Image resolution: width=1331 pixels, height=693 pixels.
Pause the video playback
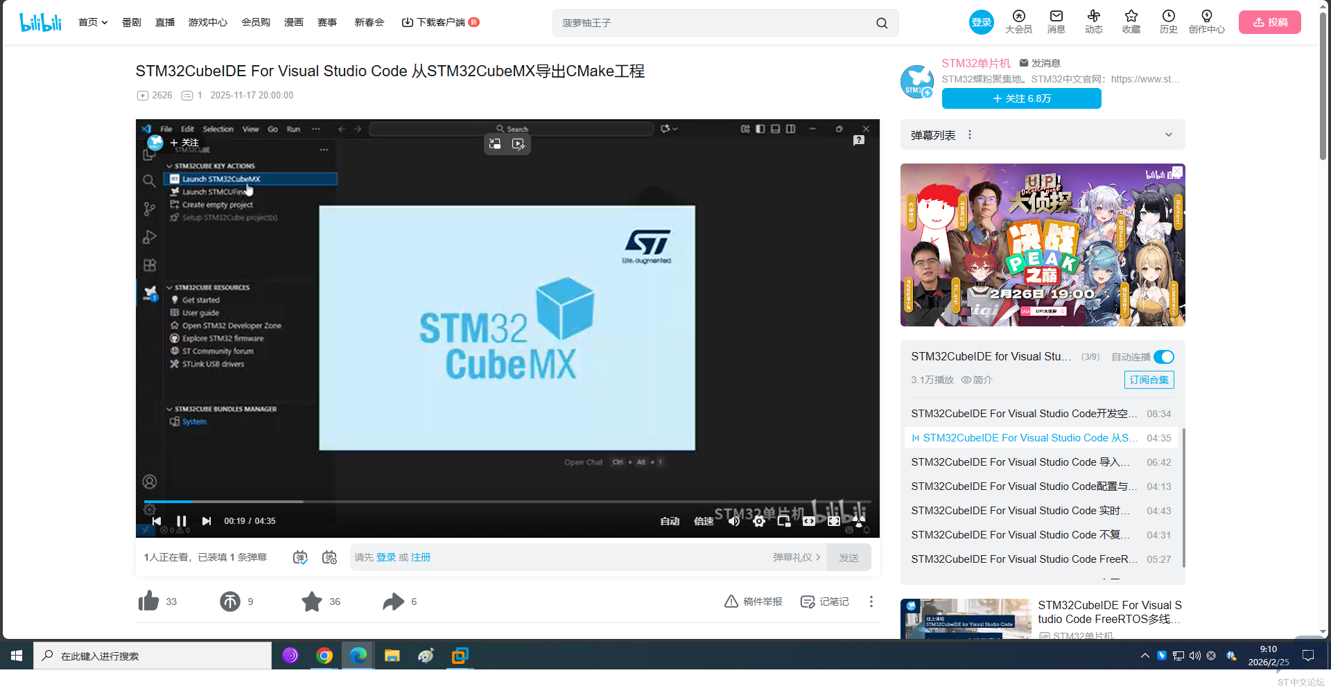pyautogui.click(x=182, y=521)
